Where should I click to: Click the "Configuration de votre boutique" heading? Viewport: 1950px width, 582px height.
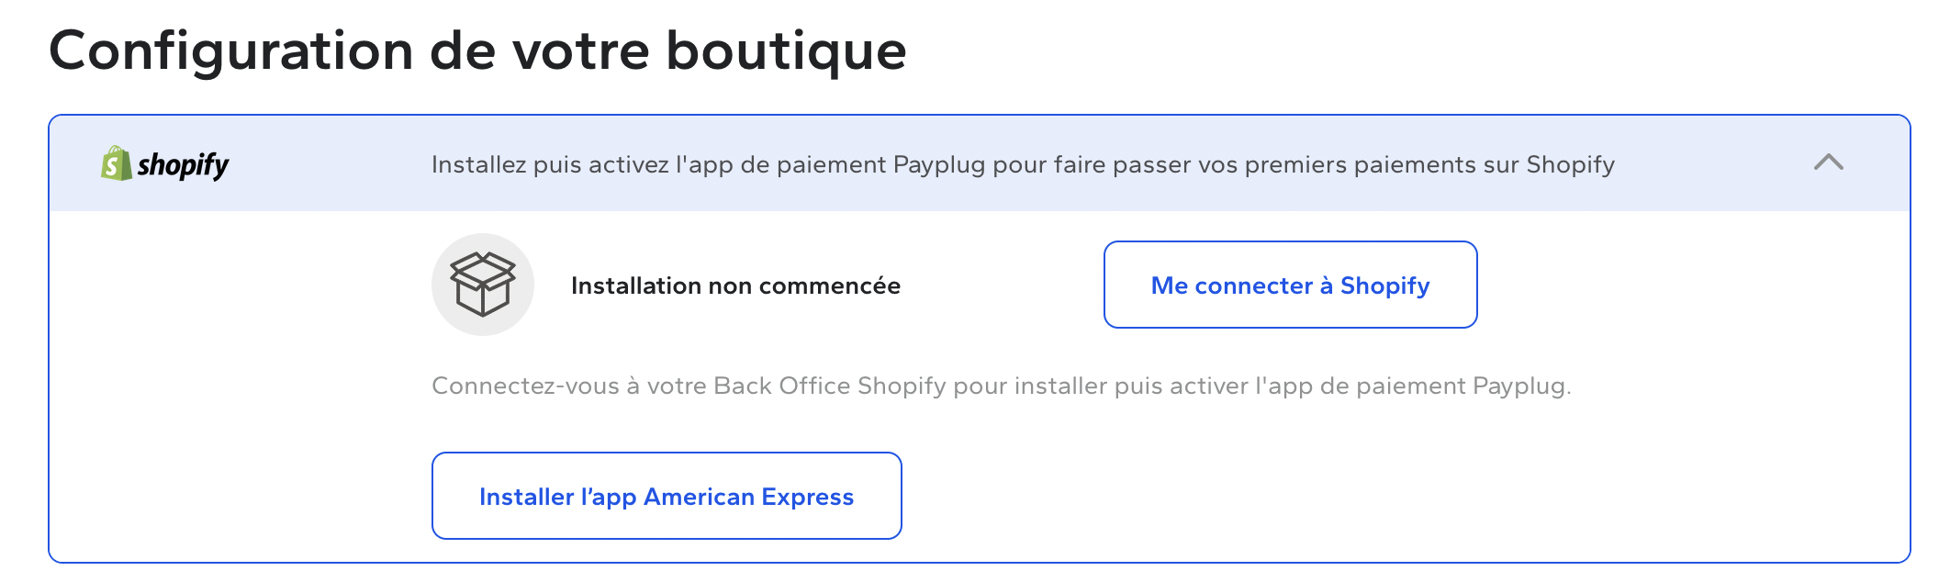coord(477,51)
